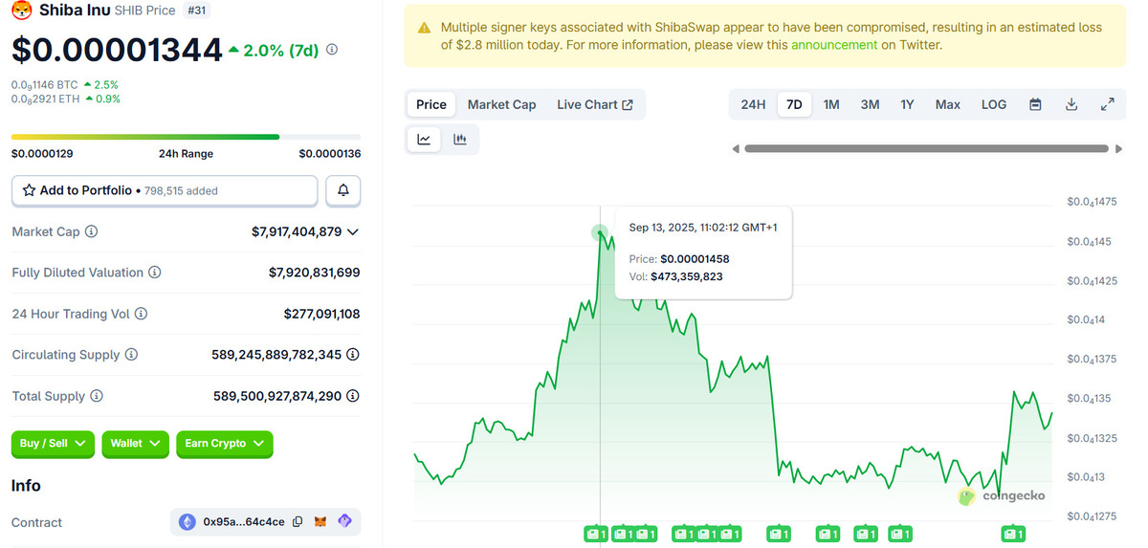
Task: Click the $0.00001344 price value
Action: pos(117,50)
